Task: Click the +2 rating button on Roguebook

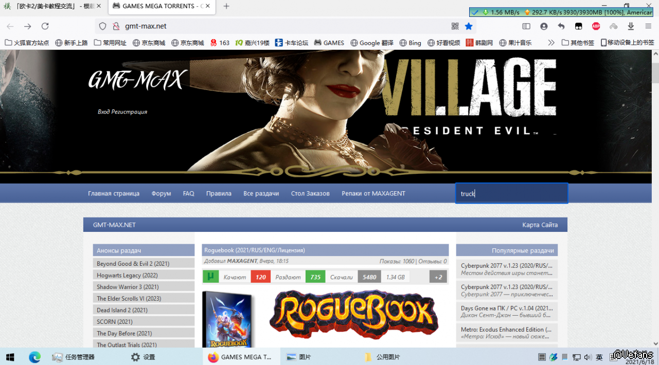Action: coord(438,277)
